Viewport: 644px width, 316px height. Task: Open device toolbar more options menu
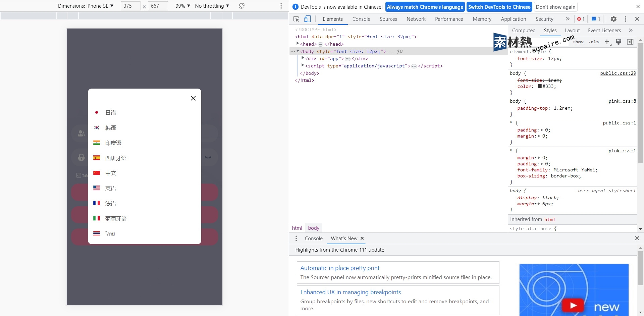click(281, 6)
